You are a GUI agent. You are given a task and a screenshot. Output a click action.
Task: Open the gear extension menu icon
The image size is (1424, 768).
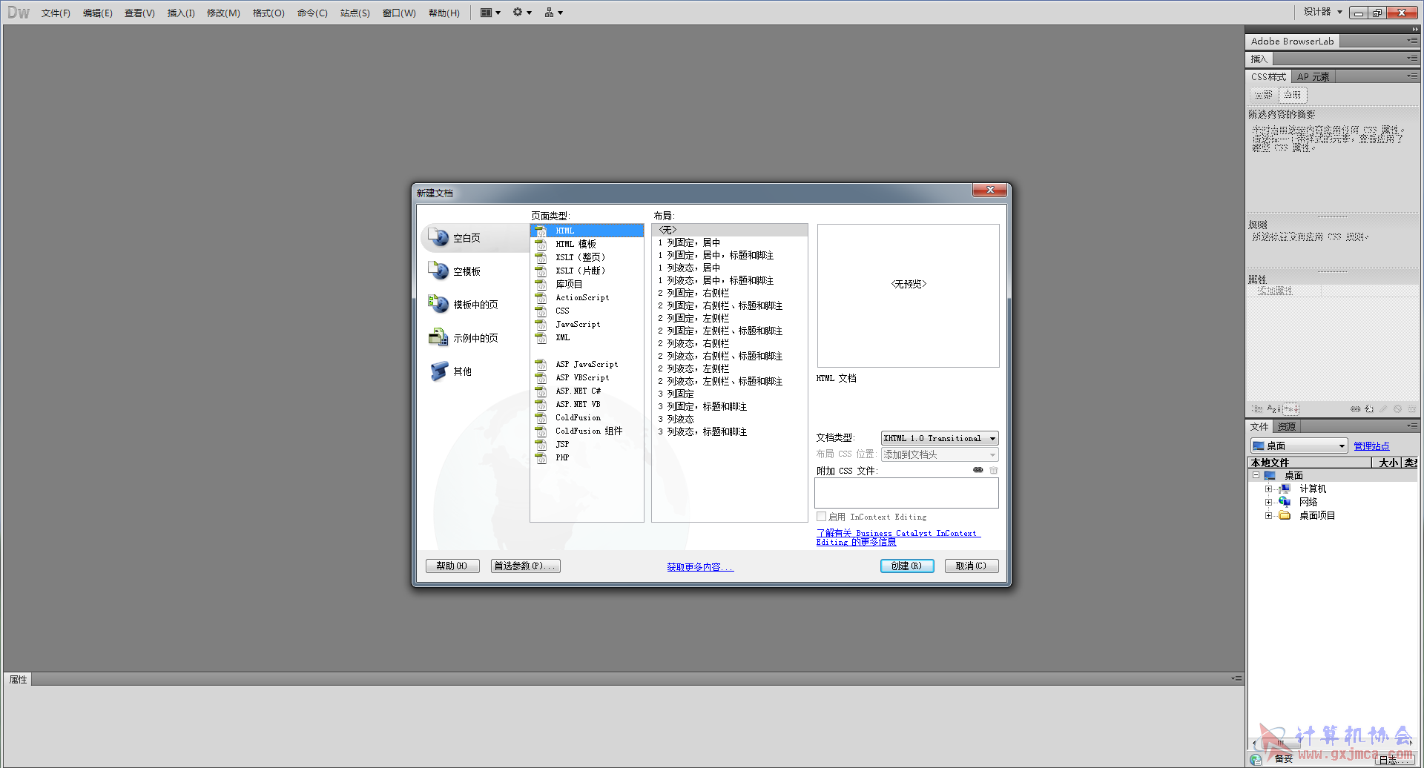click(522, 13)
